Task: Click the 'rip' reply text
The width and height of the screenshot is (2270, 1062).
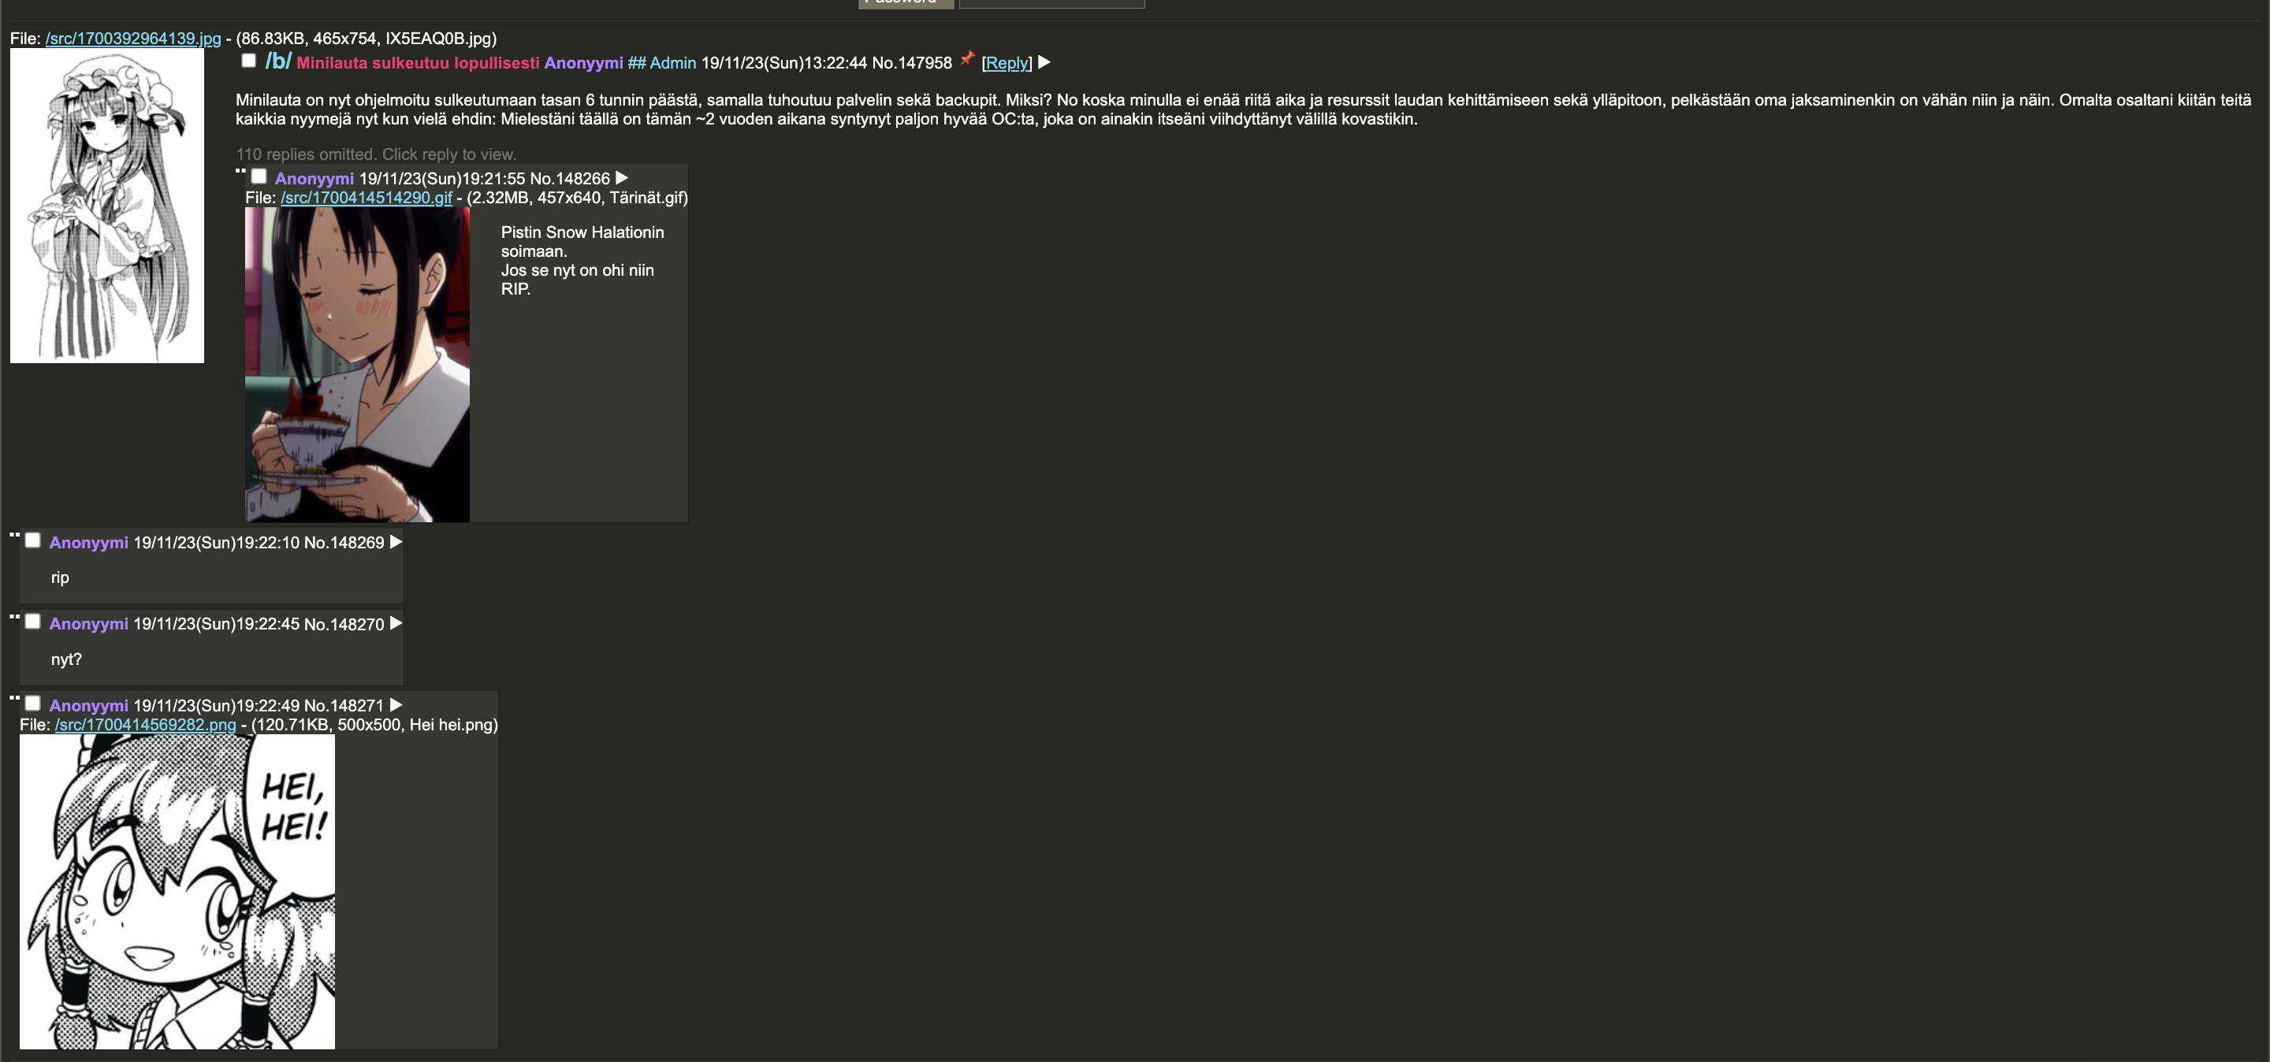Action: click(60, 577)
